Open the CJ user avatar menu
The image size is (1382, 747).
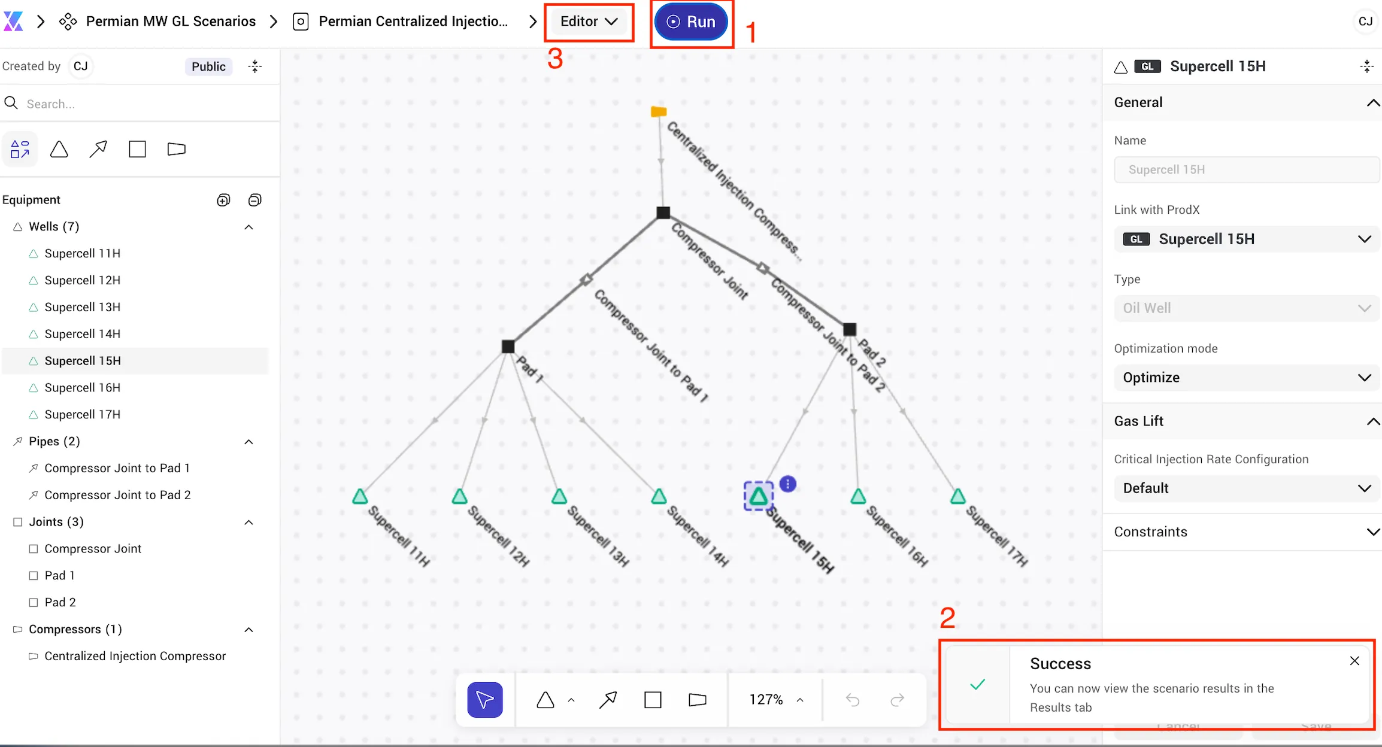1365,22
